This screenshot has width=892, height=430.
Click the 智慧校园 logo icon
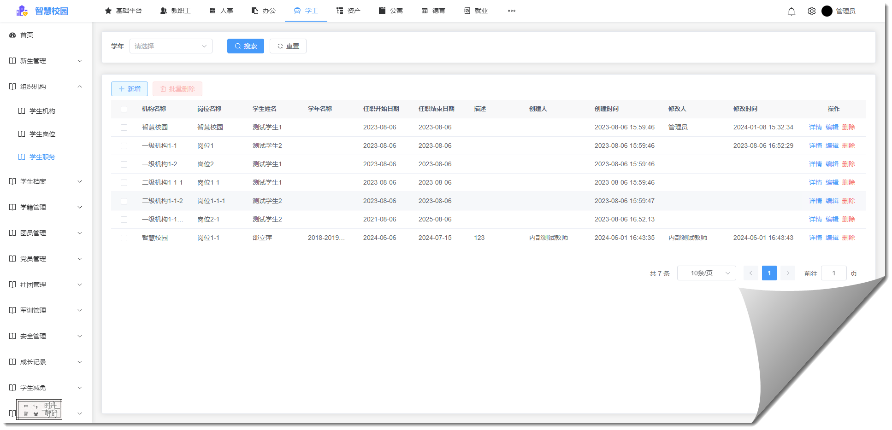tap(22, 11)
